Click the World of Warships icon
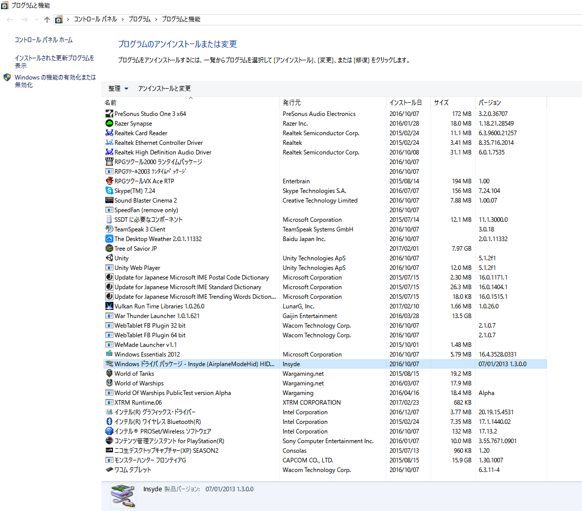Viewport: 582px width, 511px height. point(109,383)
